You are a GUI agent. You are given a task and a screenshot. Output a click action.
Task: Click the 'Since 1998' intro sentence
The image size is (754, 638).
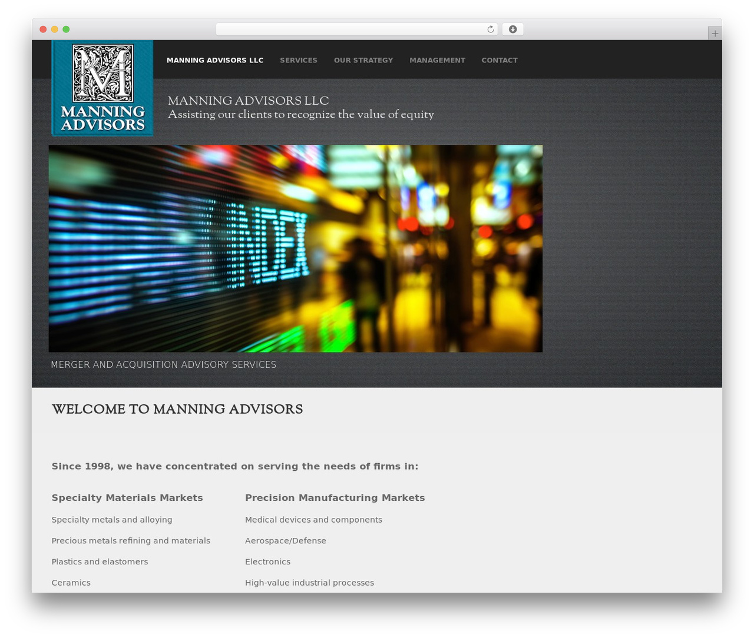235,466
